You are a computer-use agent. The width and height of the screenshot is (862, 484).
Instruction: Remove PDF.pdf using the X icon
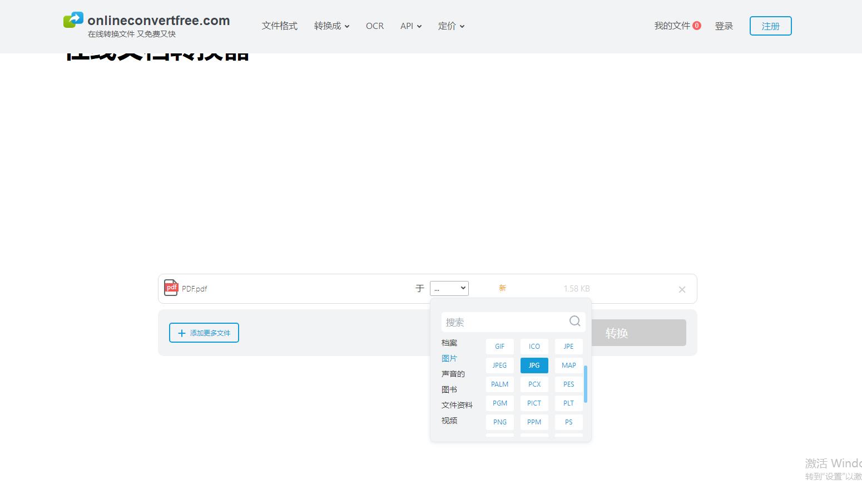pos(682,289)
